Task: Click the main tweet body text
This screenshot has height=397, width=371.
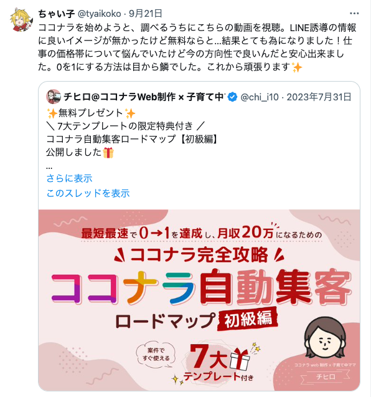Action: [x=197, y=47]
